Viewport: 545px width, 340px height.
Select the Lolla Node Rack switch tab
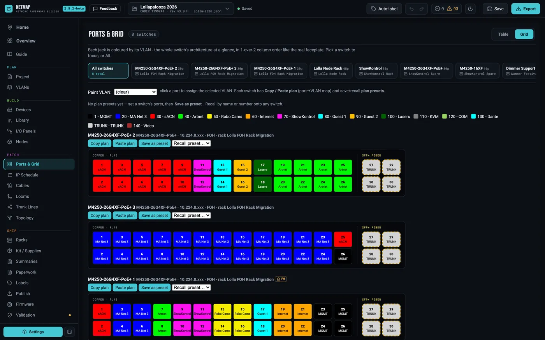point(331,71)
